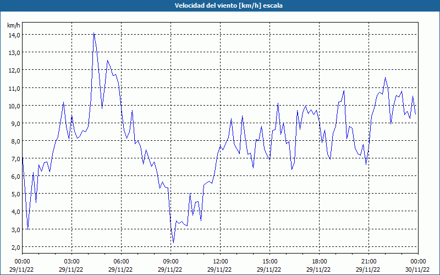440x275 pixels.
Task: Click the '03:00' time axis label
Action: [x=71, y=262]
